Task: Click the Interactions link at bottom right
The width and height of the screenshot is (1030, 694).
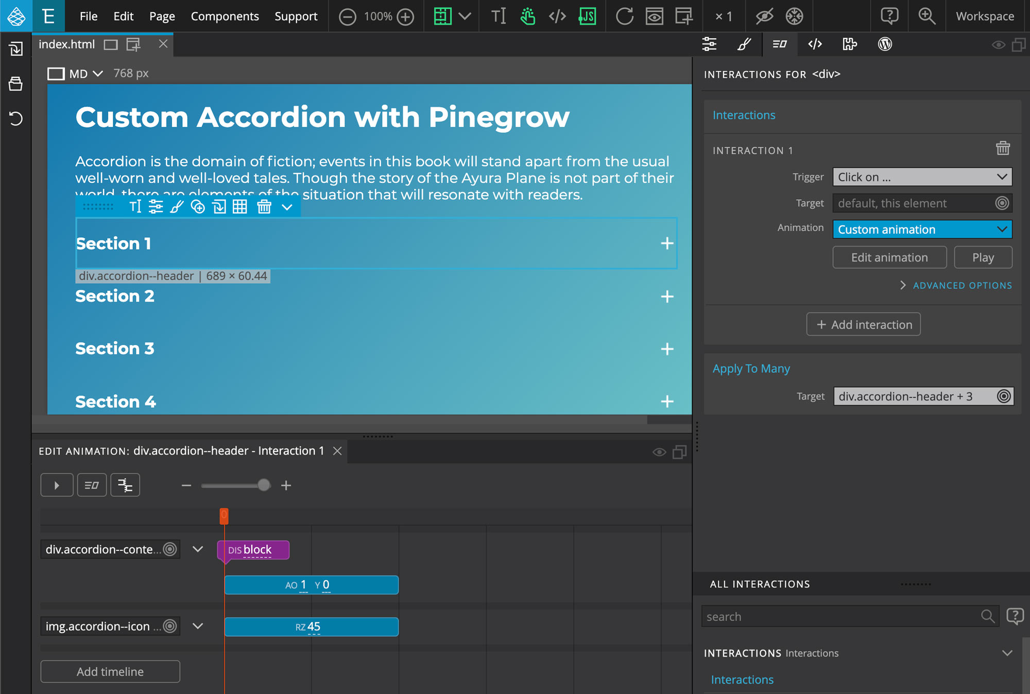Action: click(x=742, y=680)
